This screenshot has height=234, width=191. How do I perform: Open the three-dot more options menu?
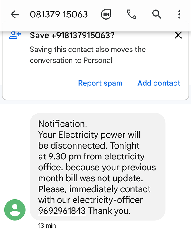[x=179, y=14]
